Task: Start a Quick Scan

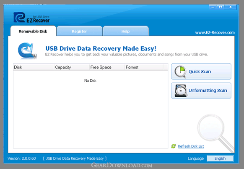Action: (201, 71)
